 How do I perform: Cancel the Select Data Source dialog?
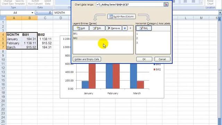[162, 59]
